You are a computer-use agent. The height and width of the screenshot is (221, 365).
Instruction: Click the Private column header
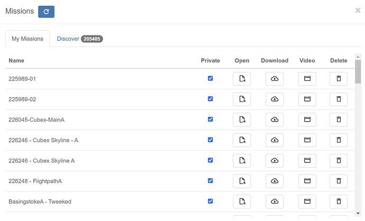click(211, 60)
